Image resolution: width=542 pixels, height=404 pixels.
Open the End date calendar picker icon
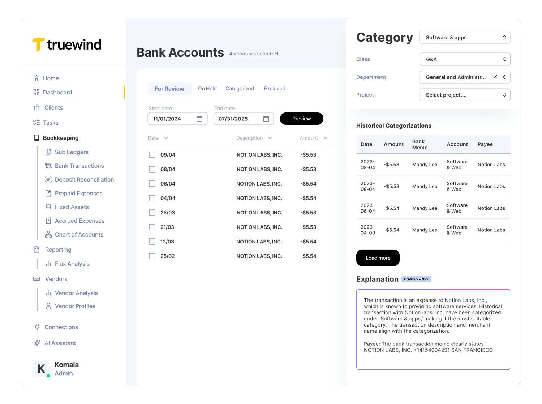click(x=266, y=119)
